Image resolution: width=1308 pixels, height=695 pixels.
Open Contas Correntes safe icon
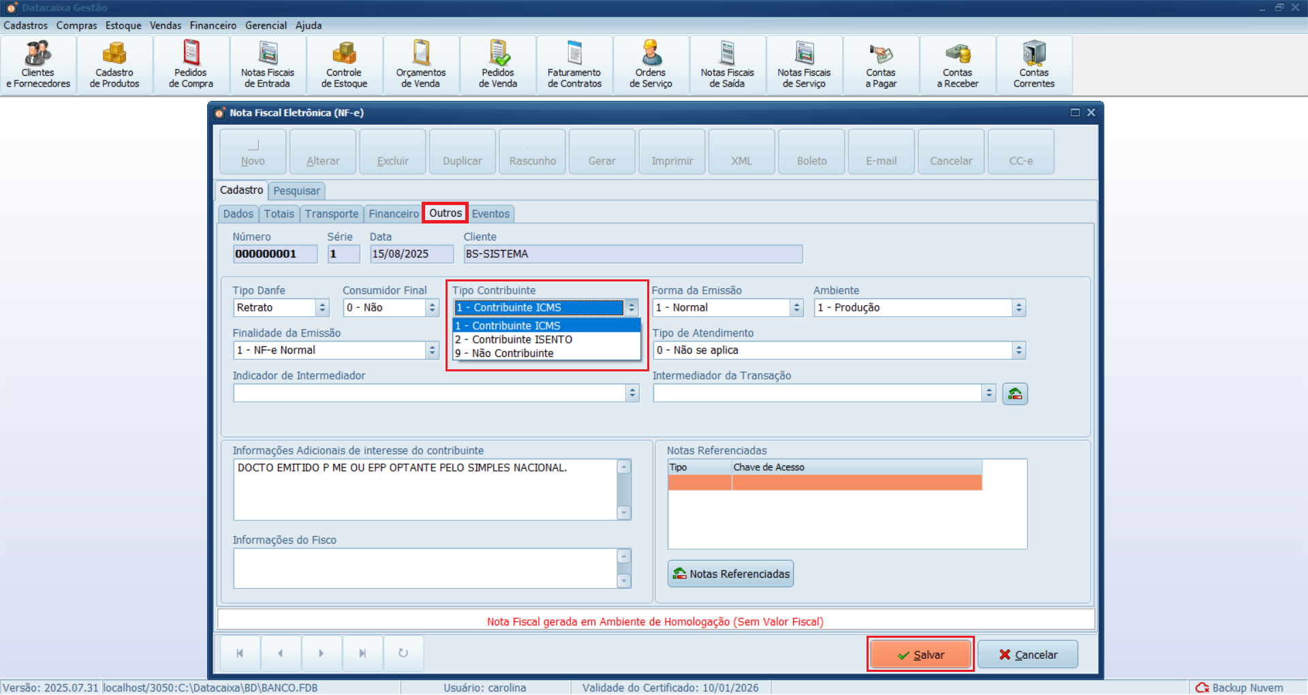coord(1033,65)
